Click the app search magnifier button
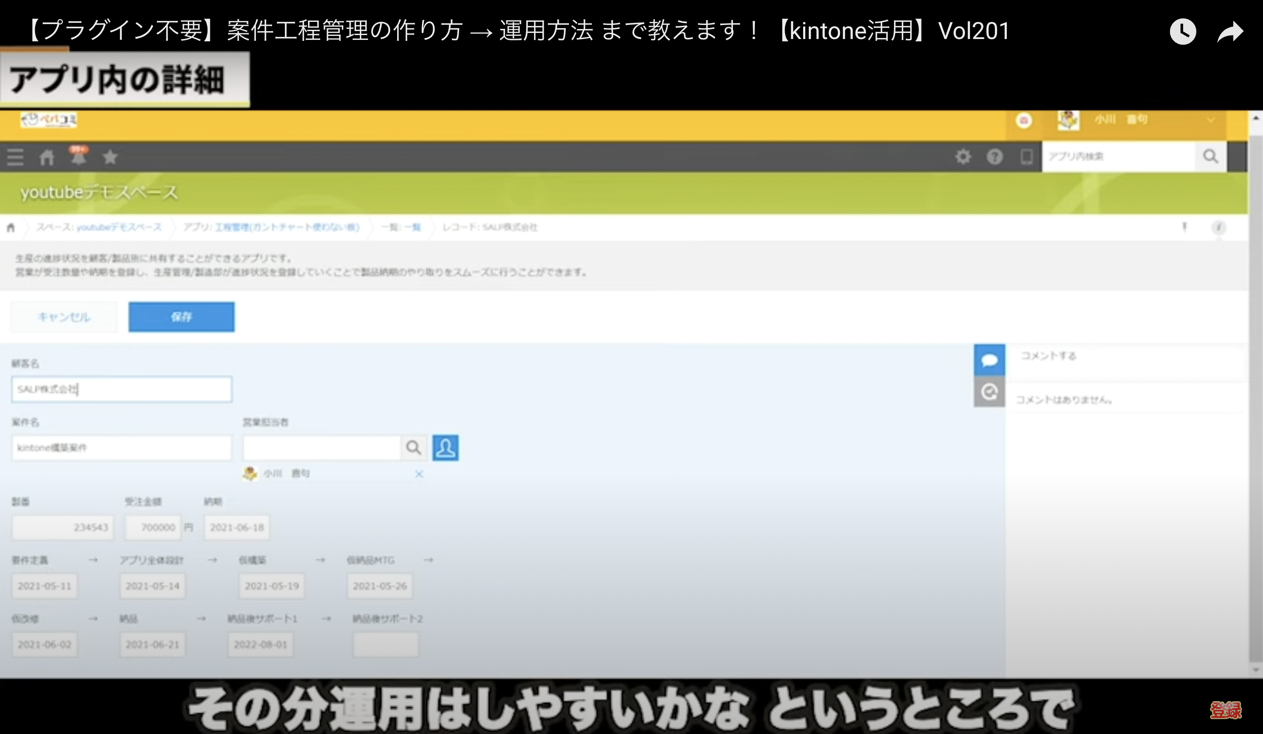The height and width of the screenshot is (734, 1263). 1210,157
